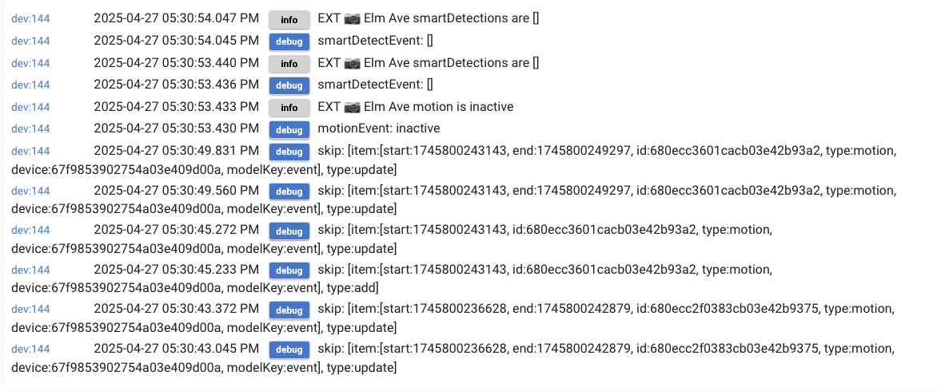Click the debug badge at 05:30:43.045 PM

pyautogui.click(x=289, y=350)
